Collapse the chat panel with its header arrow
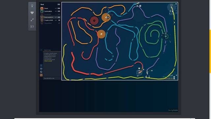The width and height of the screenshot is (211, 119). 41,50
